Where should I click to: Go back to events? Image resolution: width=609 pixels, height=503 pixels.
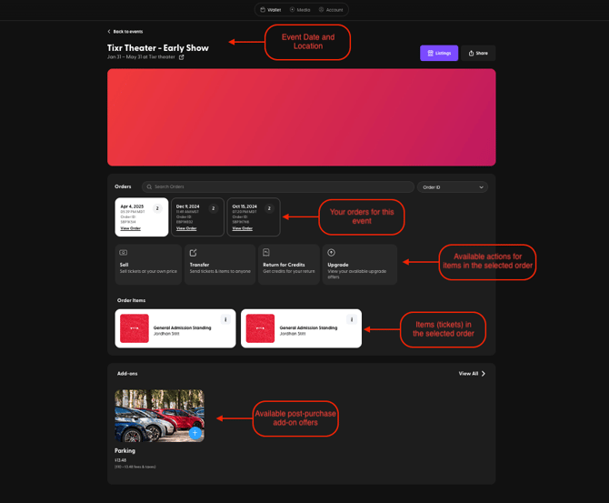(x=125, y=31)
